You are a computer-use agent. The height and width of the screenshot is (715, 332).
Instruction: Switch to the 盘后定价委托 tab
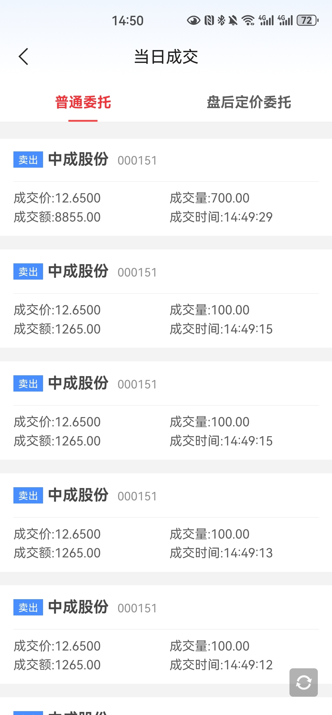click(249, 102)
